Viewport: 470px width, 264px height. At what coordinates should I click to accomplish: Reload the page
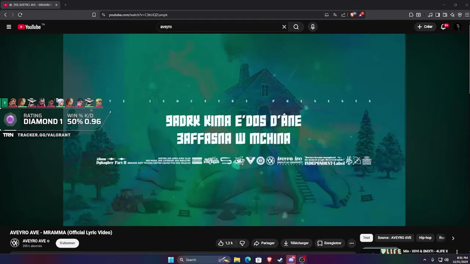pos(20,15)
